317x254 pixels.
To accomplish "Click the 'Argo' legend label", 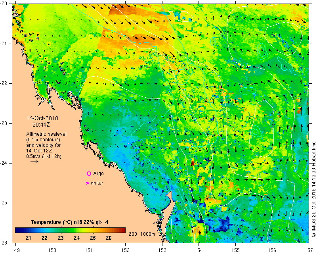I will (x=98, y=173).
